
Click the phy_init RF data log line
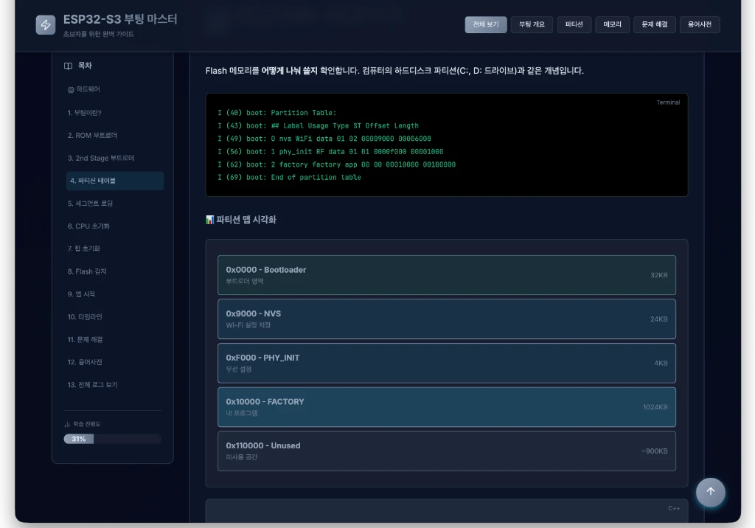click(x=330, y=152)
